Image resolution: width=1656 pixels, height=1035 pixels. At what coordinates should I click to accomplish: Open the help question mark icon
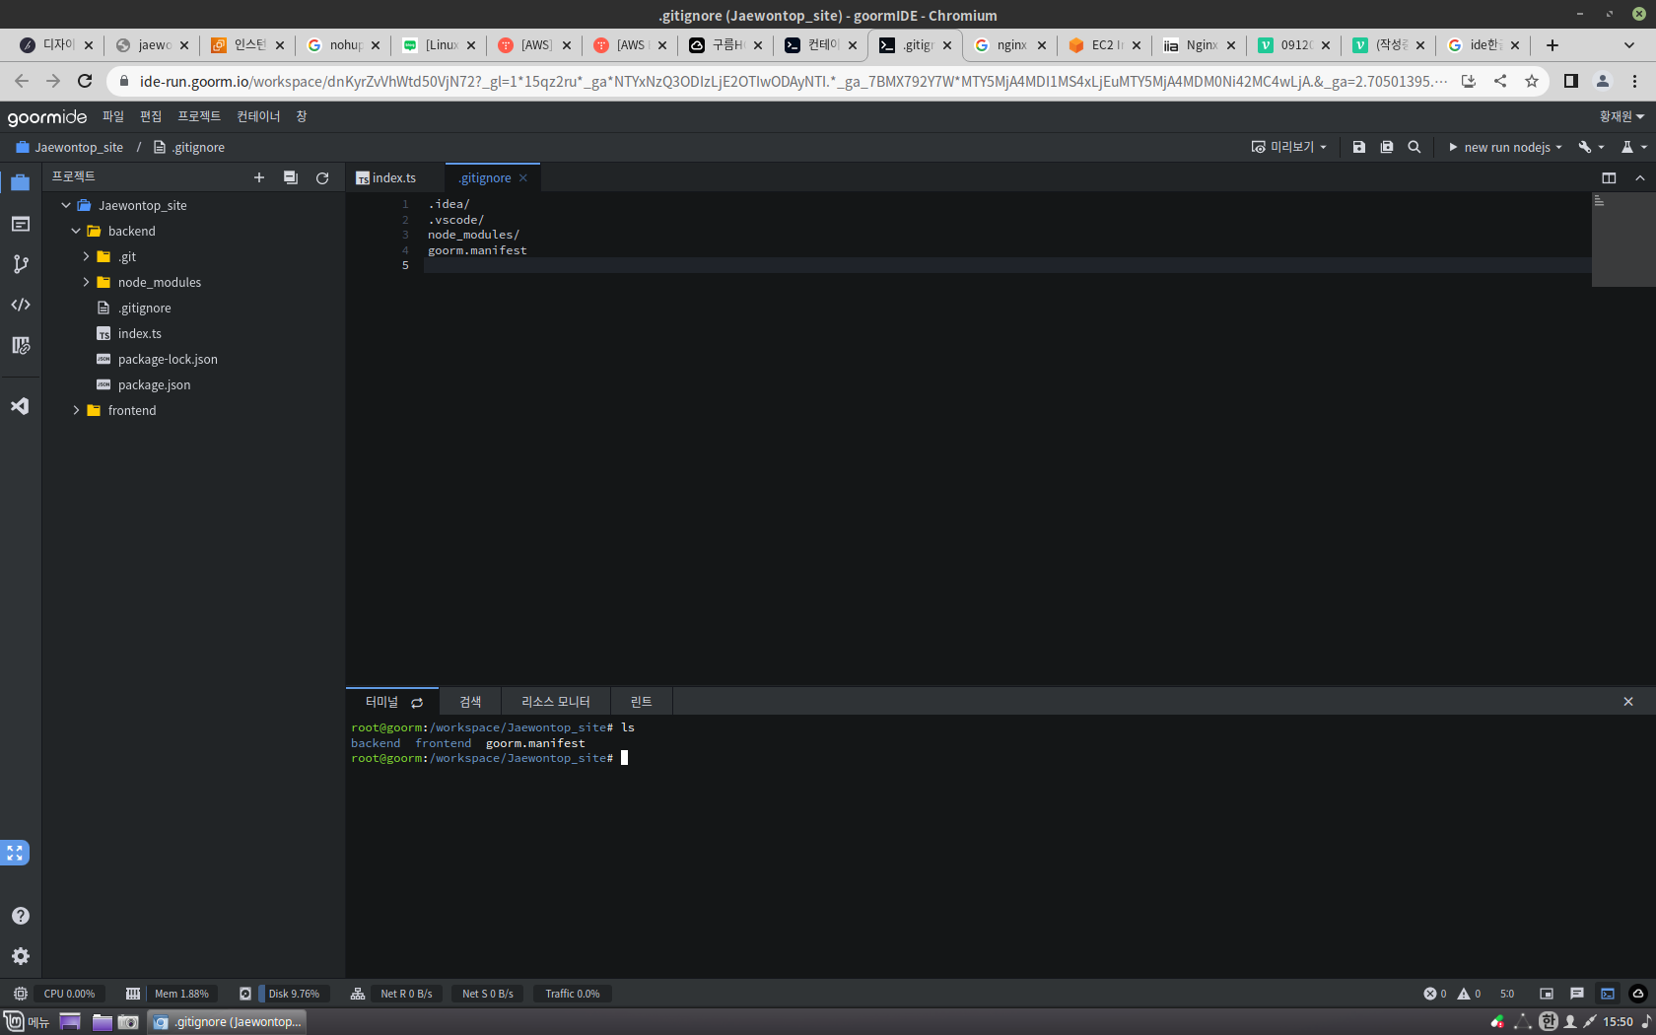[21, 916]
